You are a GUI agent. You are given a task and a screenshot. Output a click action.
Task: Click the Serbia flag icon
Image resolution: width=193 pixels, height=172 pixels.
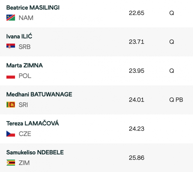click(x=11, y=47)
